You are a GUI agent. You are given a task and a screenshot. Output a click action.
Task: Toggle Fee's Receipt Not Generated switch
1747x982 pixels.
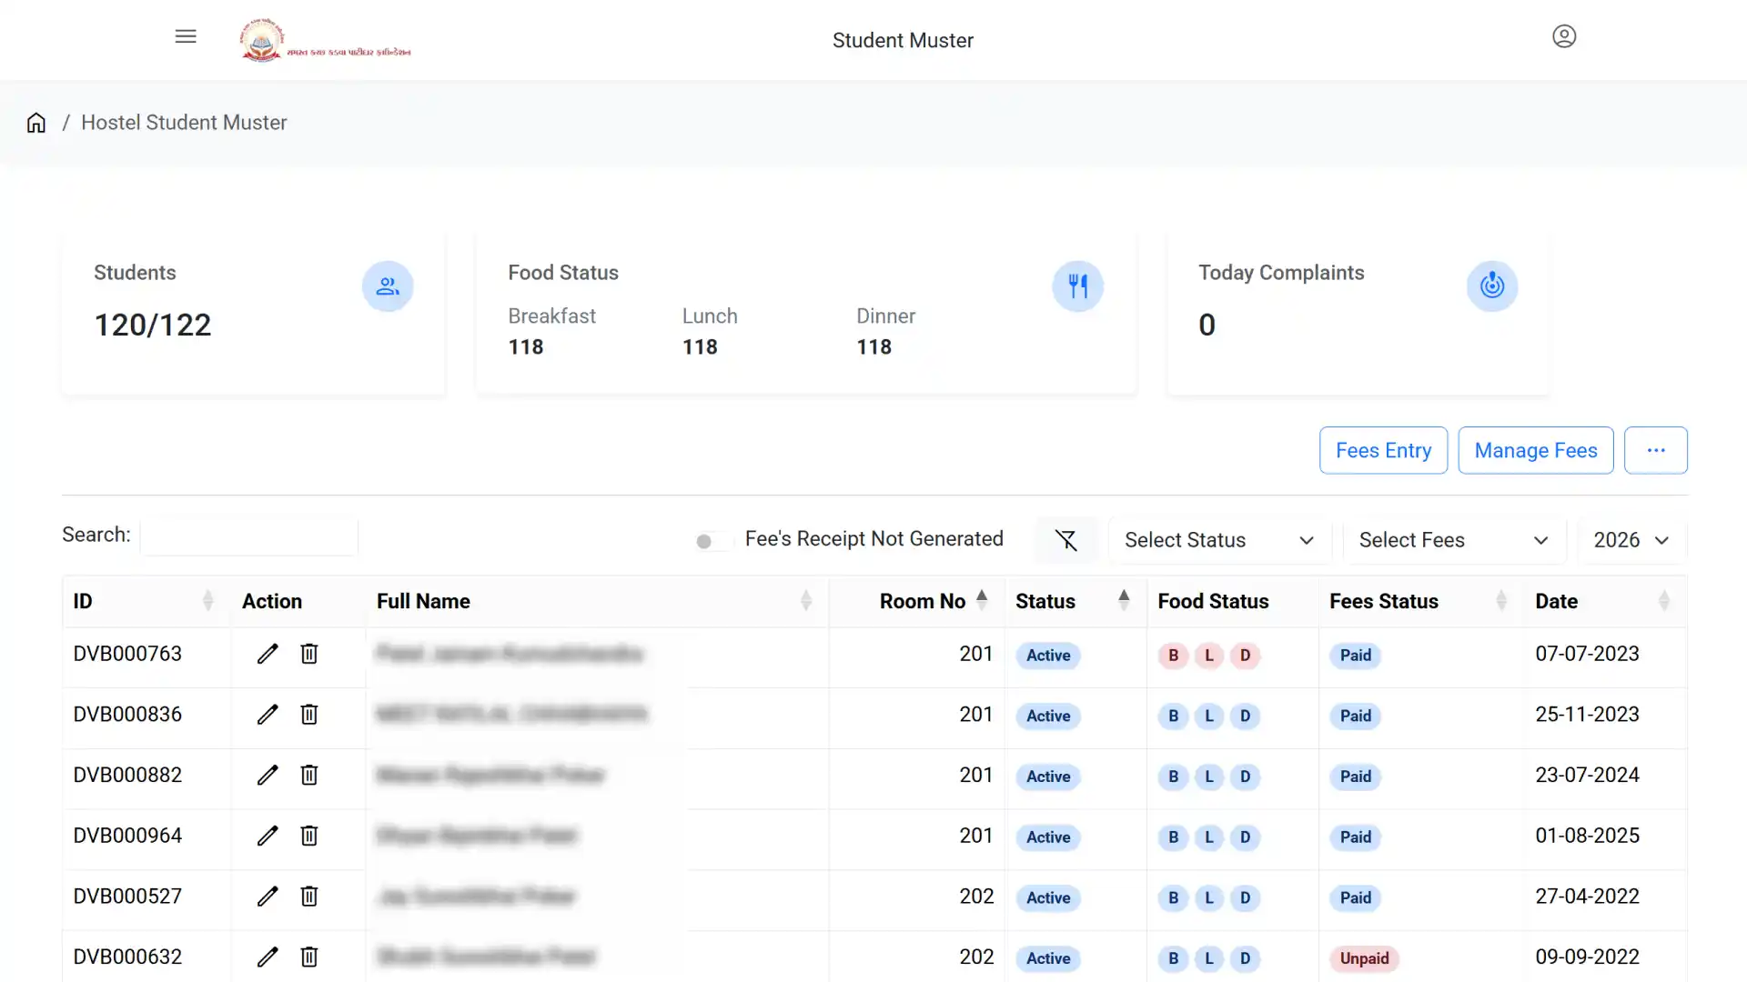pyautogui.click(x=711, y=541)
